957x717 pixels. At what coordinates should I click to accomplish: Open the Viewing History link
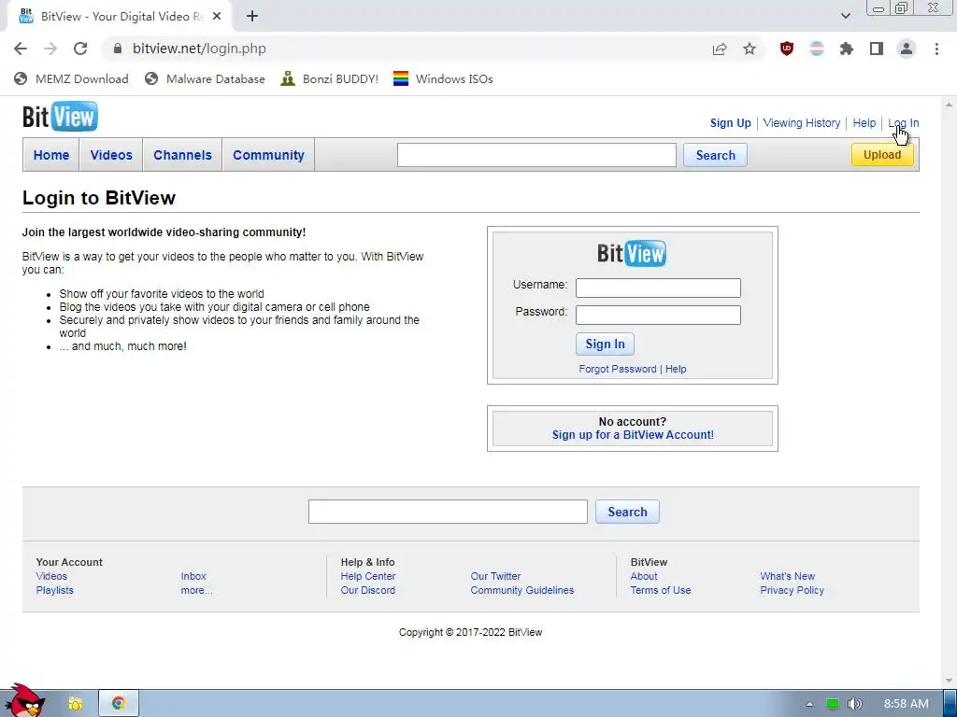(801, 123)
